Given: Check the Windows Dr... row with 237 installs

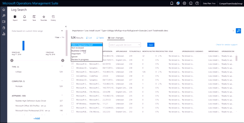Looking at the screenshot, I should coord(72,80).
